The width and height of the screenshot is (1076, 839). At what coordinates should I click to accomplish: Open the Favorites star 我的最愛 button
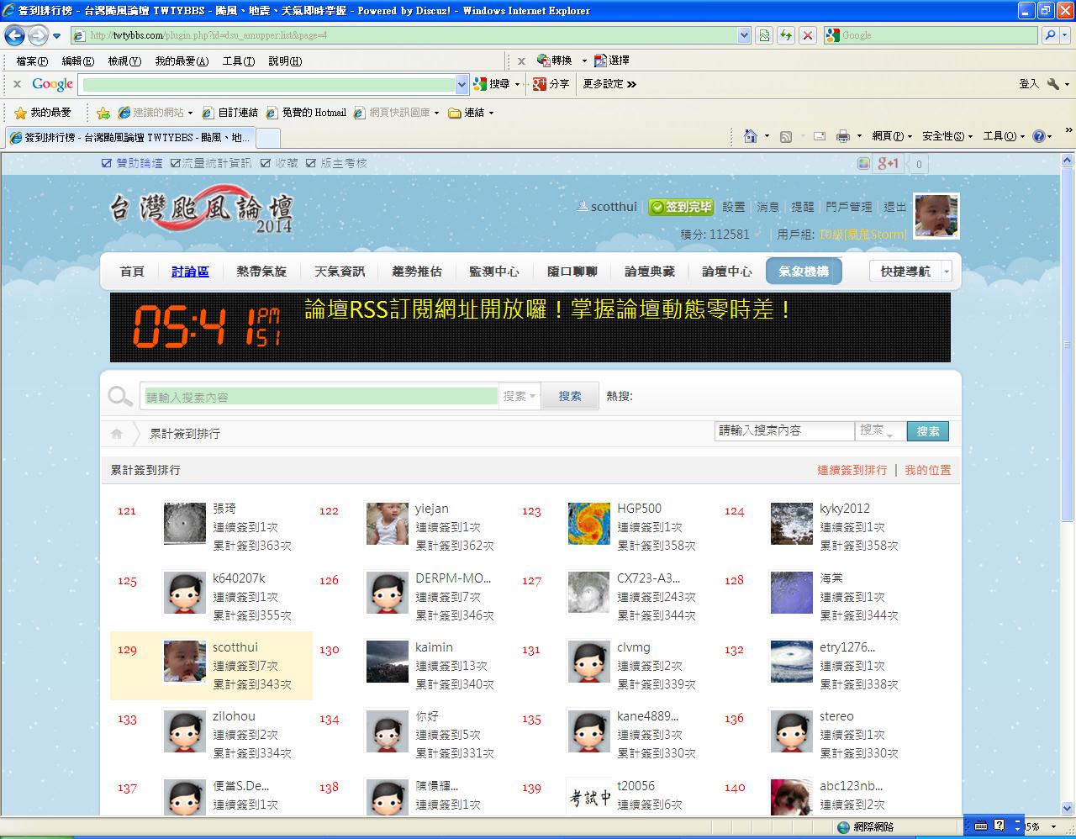point(43,113)
